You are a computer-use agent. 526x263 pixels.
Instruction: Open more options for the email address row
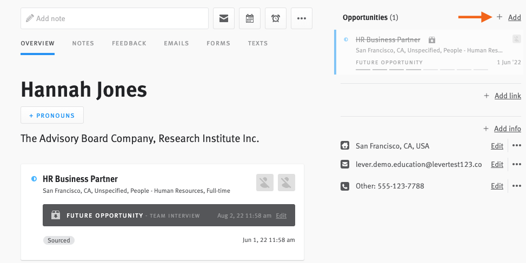pyautogui.click(x=517, y=164)
